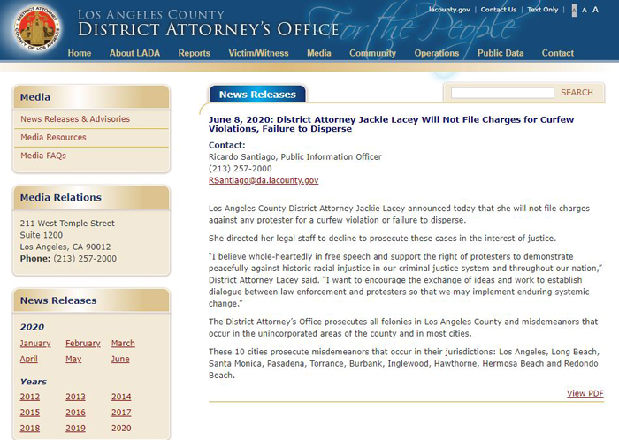Open the About LADA menu

coord(134,53)
